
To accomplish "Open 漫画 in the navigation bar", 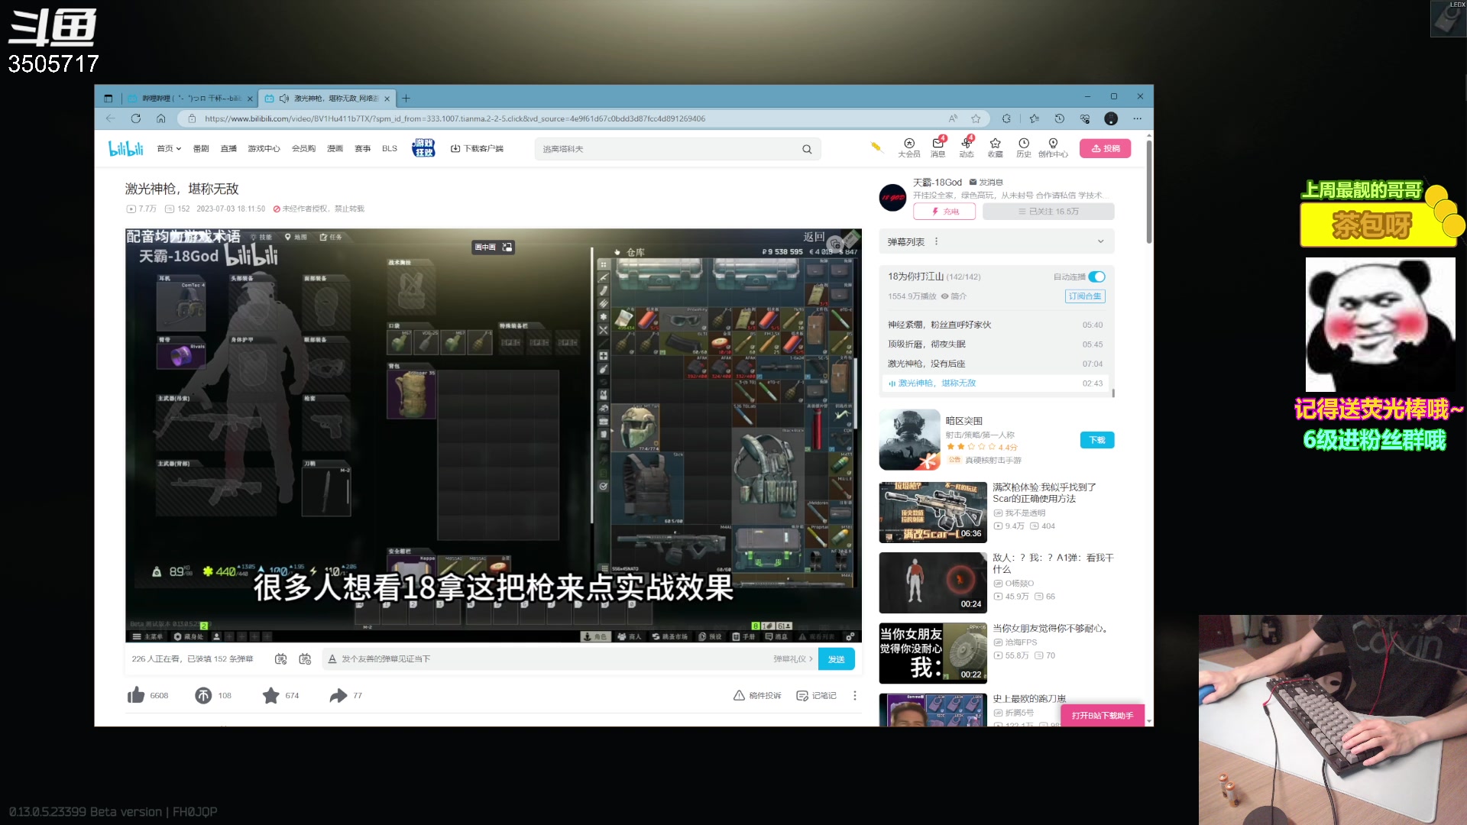I will tap(335, 149).
